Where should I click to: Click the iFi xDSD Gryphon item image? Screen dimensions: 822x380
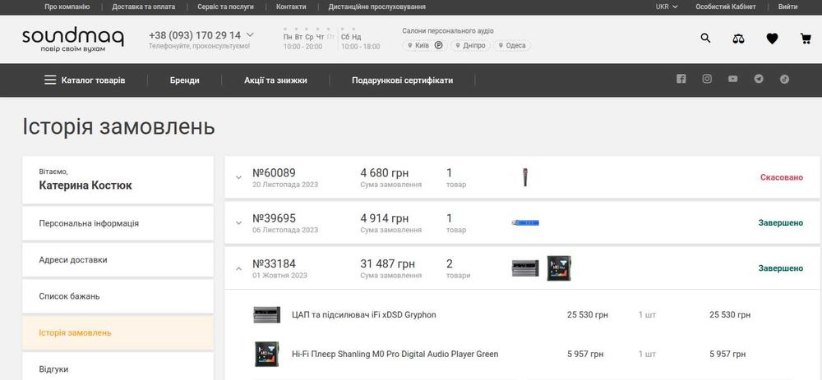[267, 314]
